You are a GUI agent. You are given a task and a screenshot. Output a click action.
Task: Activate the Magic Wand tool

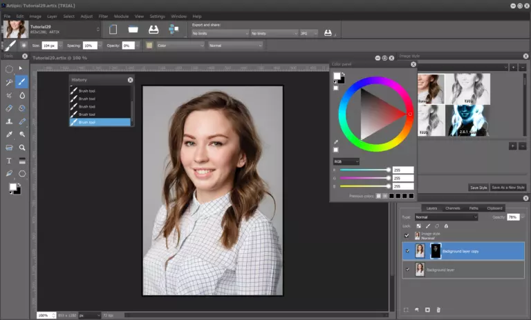pyautogui.click(x=9, y=82)
